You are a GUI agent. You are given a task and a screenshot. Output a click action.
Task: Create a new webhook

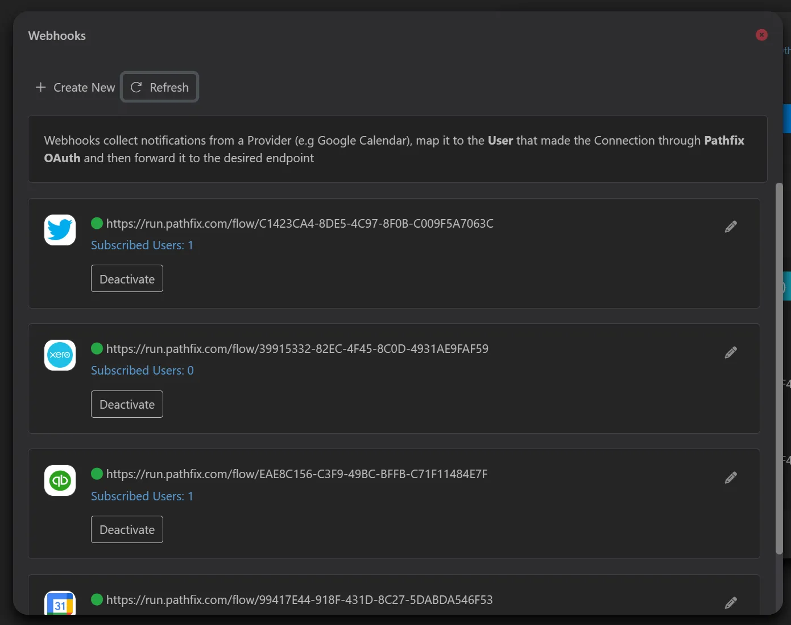[75, 88]
